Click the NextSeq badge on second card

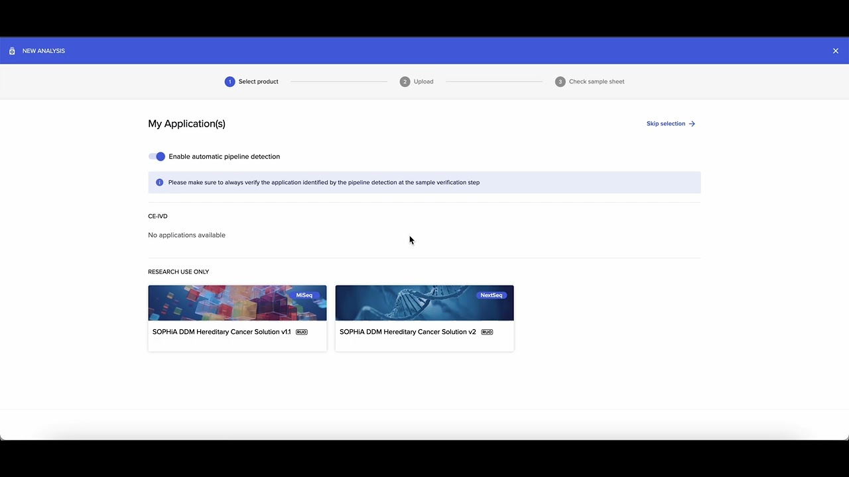[x=491, y=295]
